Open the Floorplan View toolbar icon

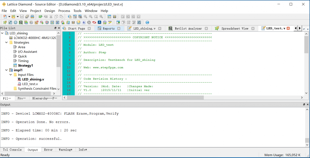click(x=52, y=22)
